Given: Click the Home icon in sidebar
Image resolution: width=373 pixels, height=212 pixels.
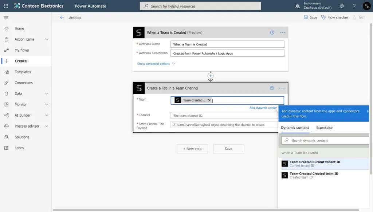Looking at the screenshot, I should tap(7, 28).
